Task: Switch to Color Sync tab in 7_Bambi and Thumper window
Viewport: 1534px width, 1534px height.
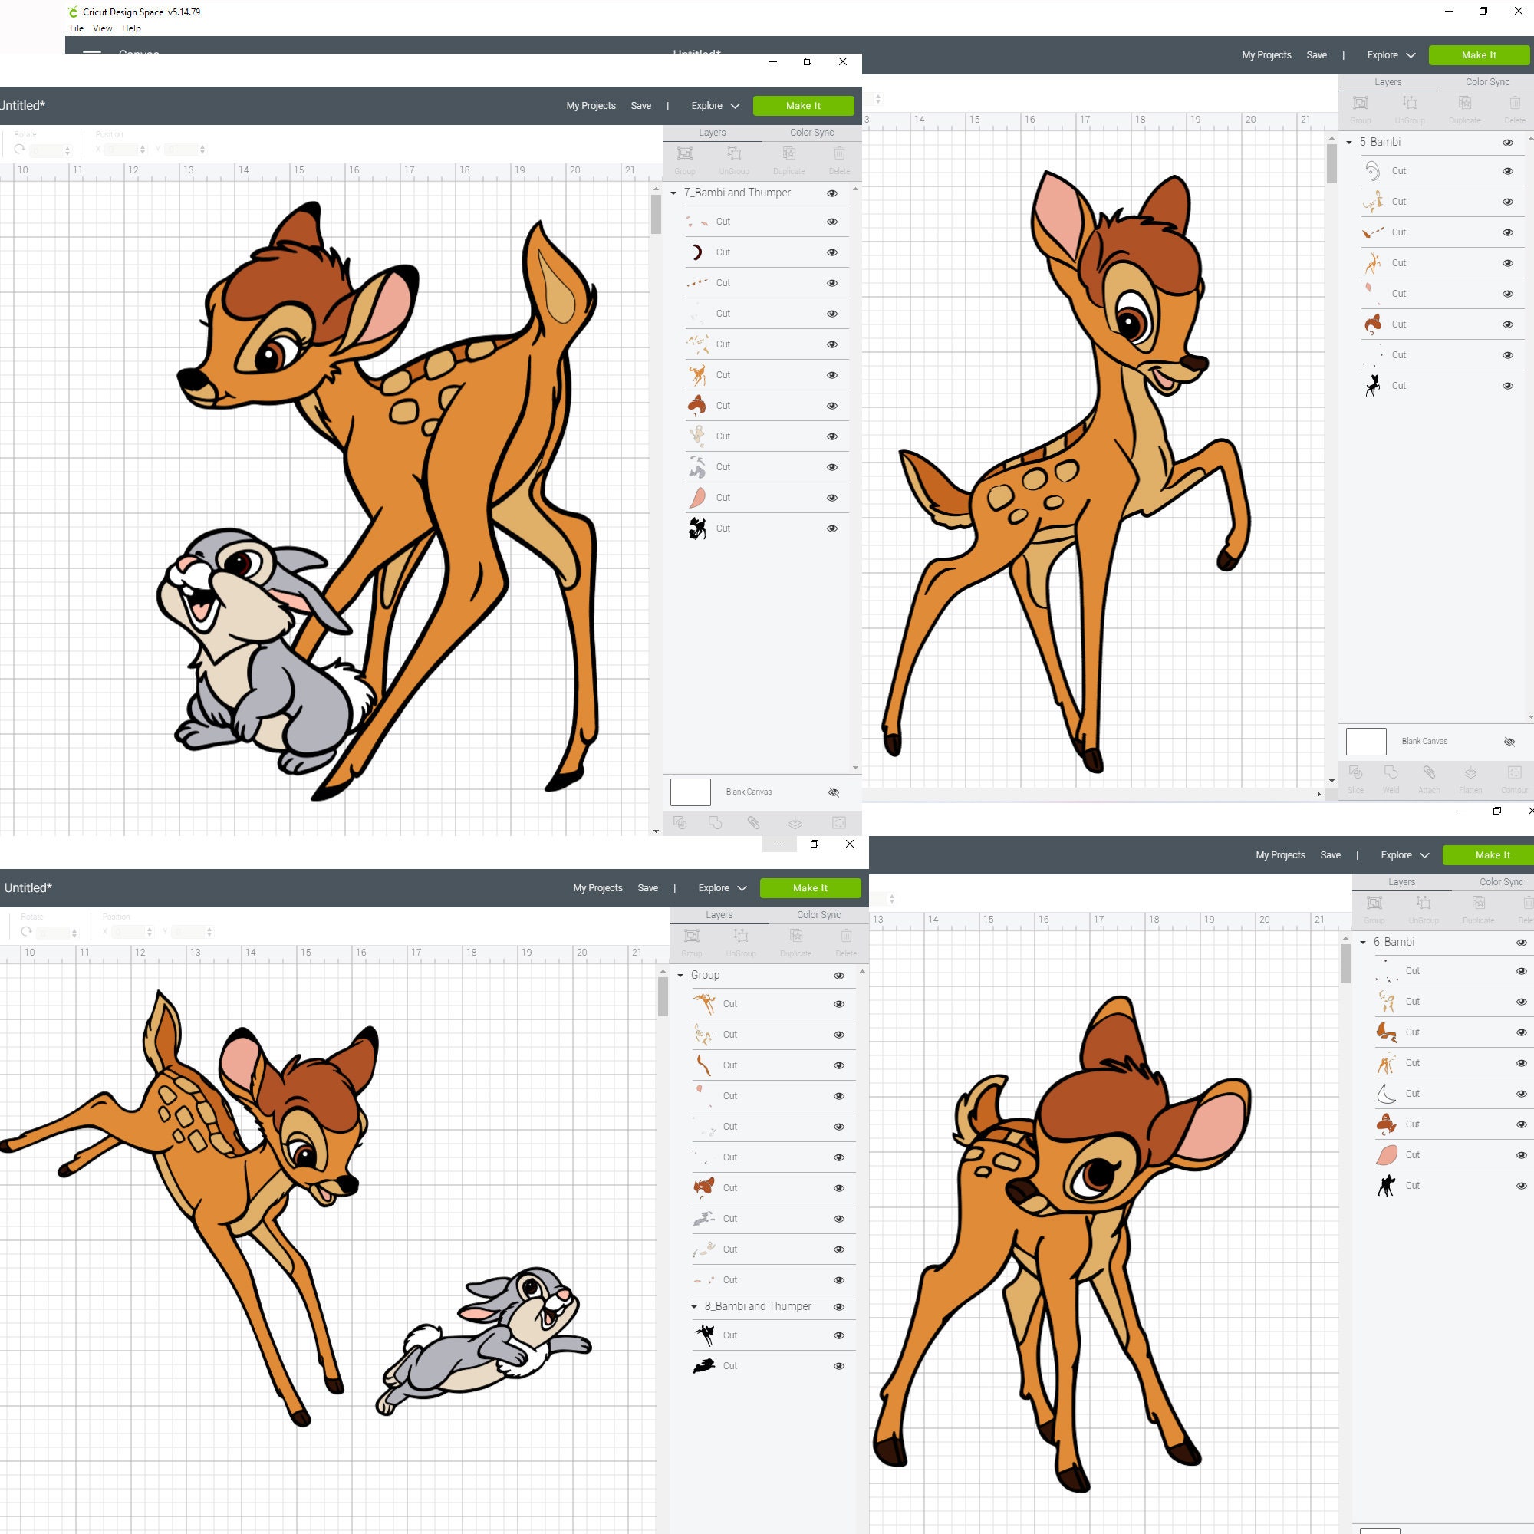Action: coord(811,133)
